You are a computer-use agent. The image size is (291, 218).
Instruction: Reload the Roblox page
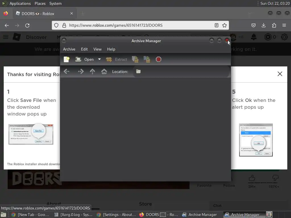pos(27,25)
